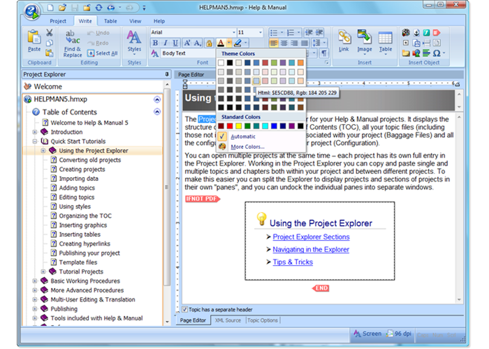Expand the Introduction chapter
The height and width of the screenshot is (349, 489).
pos(35,132)
